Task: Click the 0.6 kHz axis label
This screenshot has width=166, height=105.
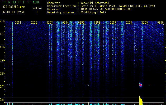Action: pyautogui.click(x=2, y=100)
